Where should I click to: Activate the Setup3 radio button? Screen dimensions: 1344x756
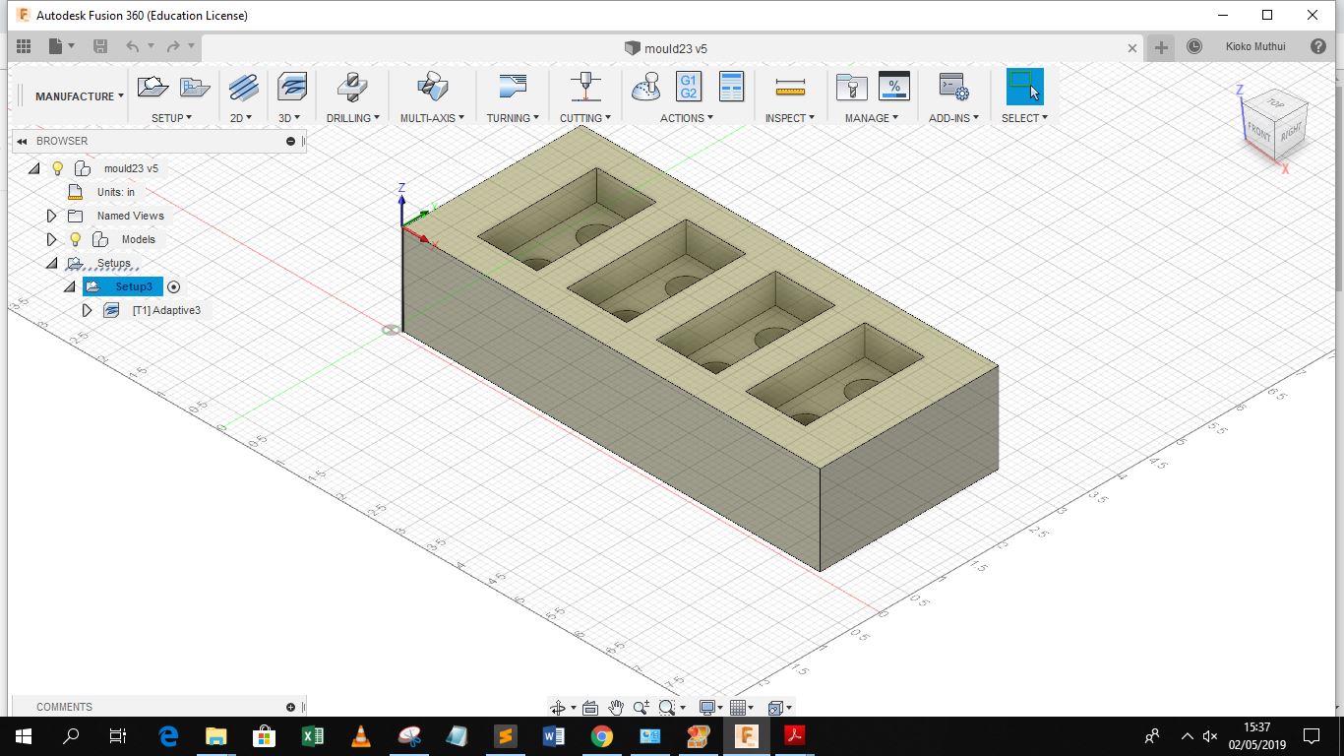click(x=174, y=286)
